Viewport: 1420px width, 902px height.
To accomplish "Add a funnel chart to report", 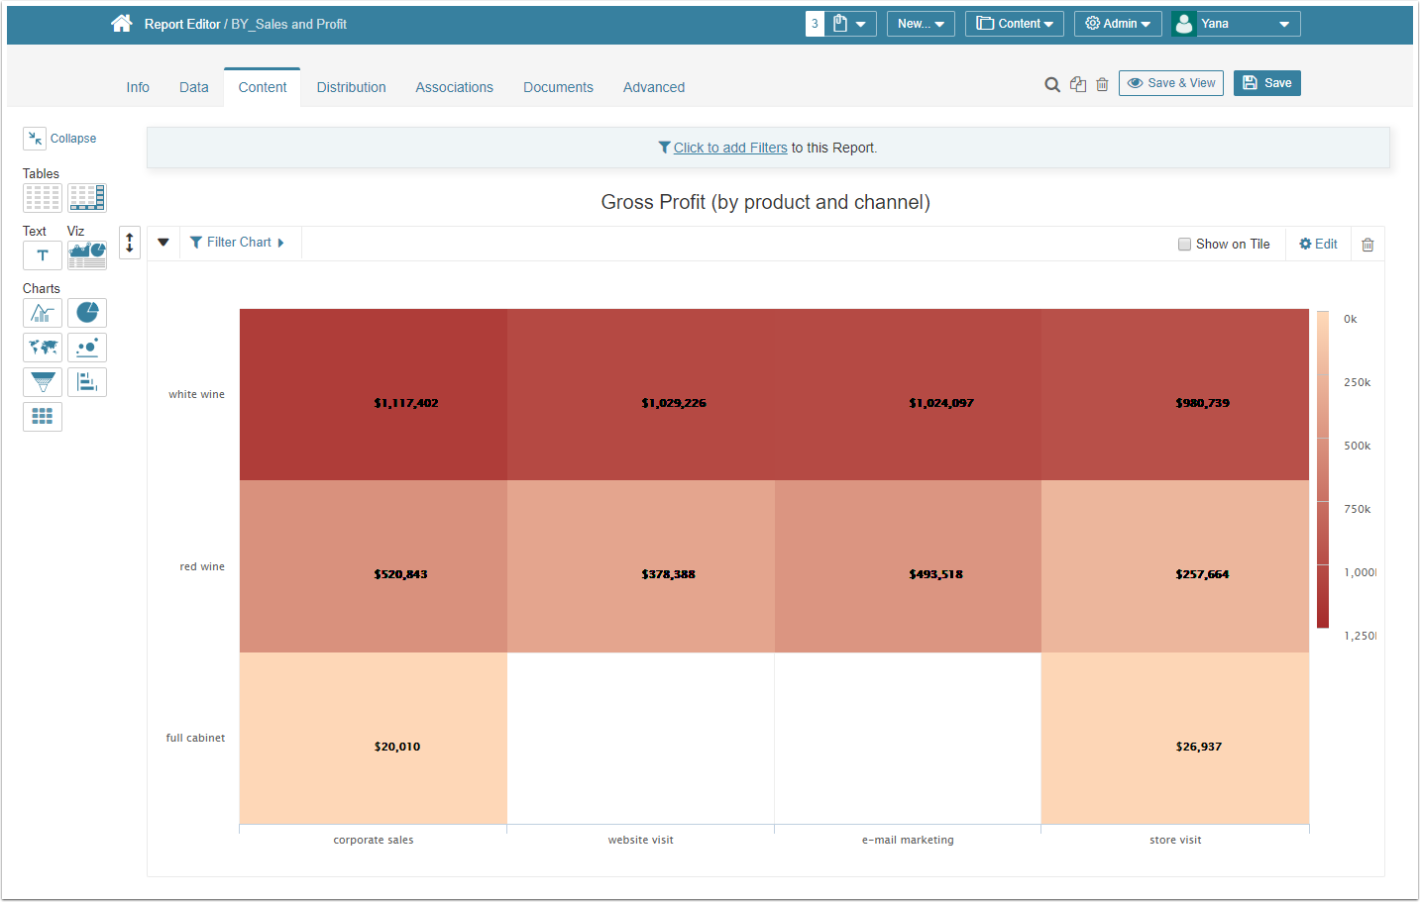I will point(43,382).
